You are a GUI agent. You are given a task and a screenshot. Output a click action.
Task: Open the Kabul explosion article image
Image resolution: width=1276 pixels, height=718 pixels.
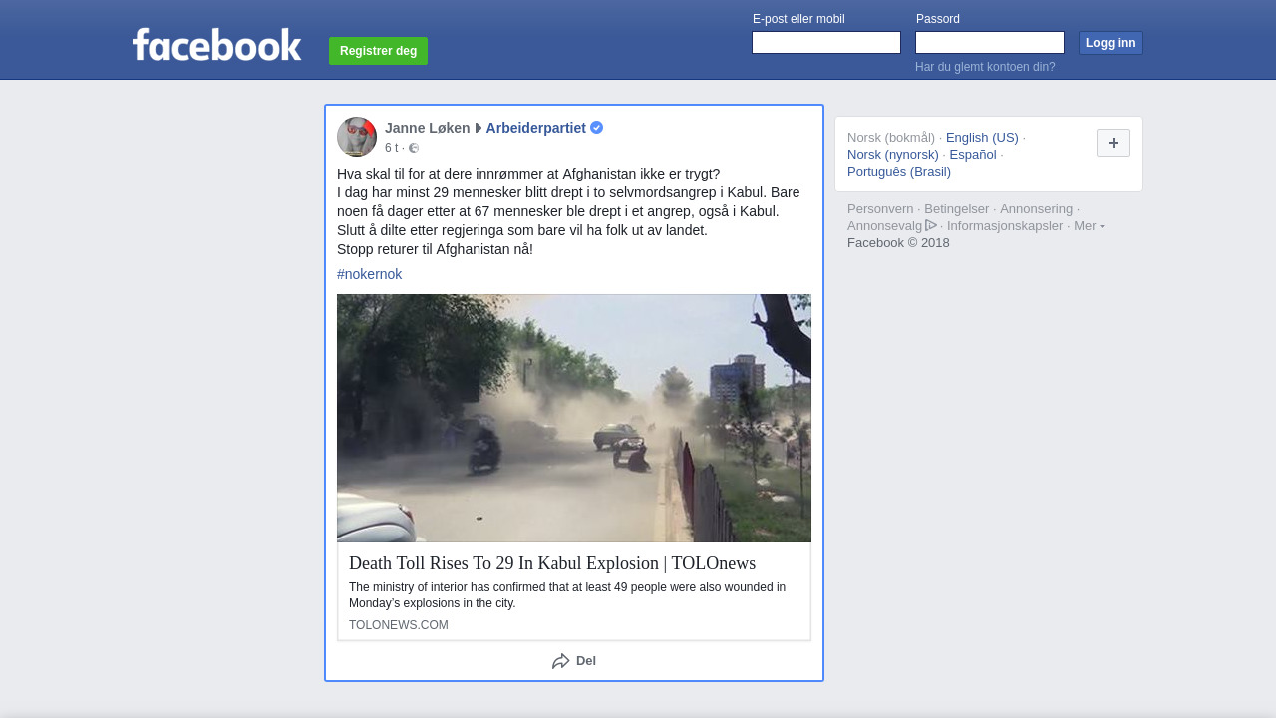573,418
